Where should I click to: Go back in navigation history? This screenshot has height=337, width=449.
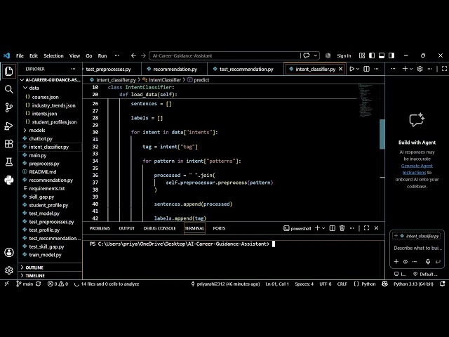[133, 55]
